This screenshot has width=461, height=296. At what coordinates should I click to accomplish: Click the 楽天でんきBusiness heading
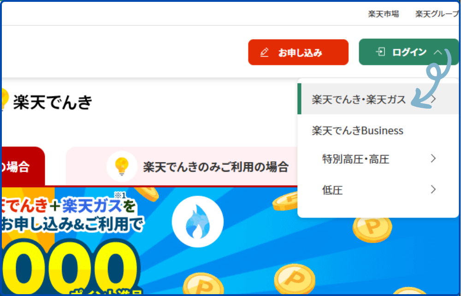357,130
